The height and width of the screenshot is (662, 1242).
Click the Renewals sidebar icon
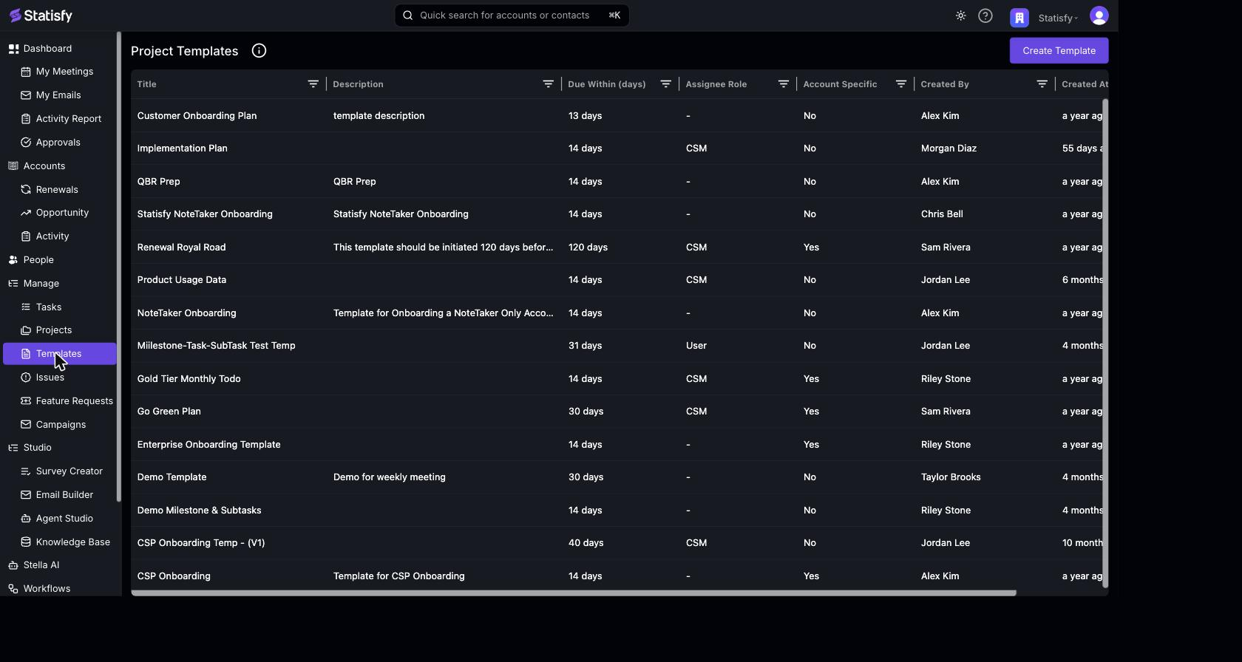(x=26, y=190)
